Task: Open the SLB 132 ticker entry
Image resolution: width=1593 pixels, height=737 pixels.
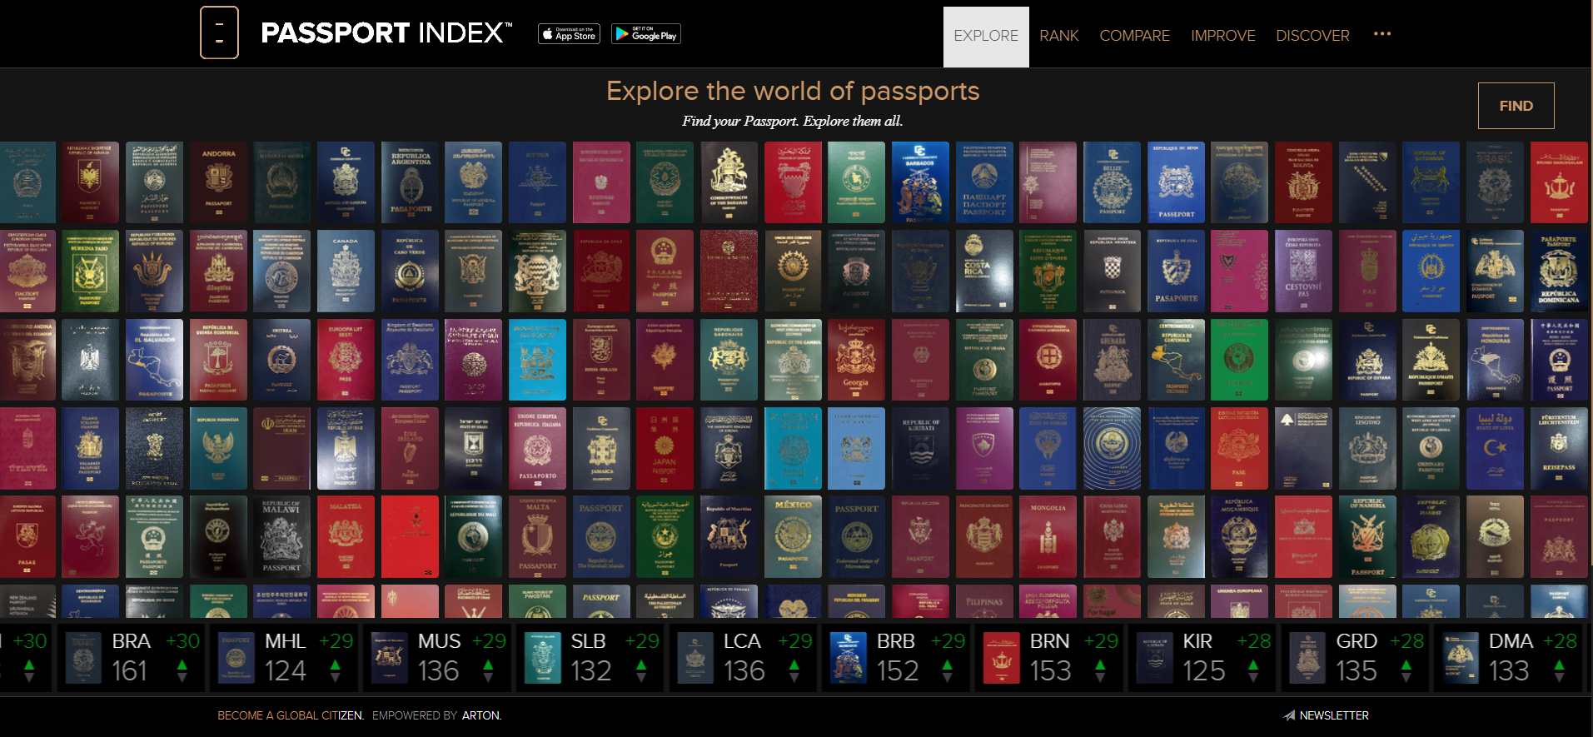Action: pos(590,657)
